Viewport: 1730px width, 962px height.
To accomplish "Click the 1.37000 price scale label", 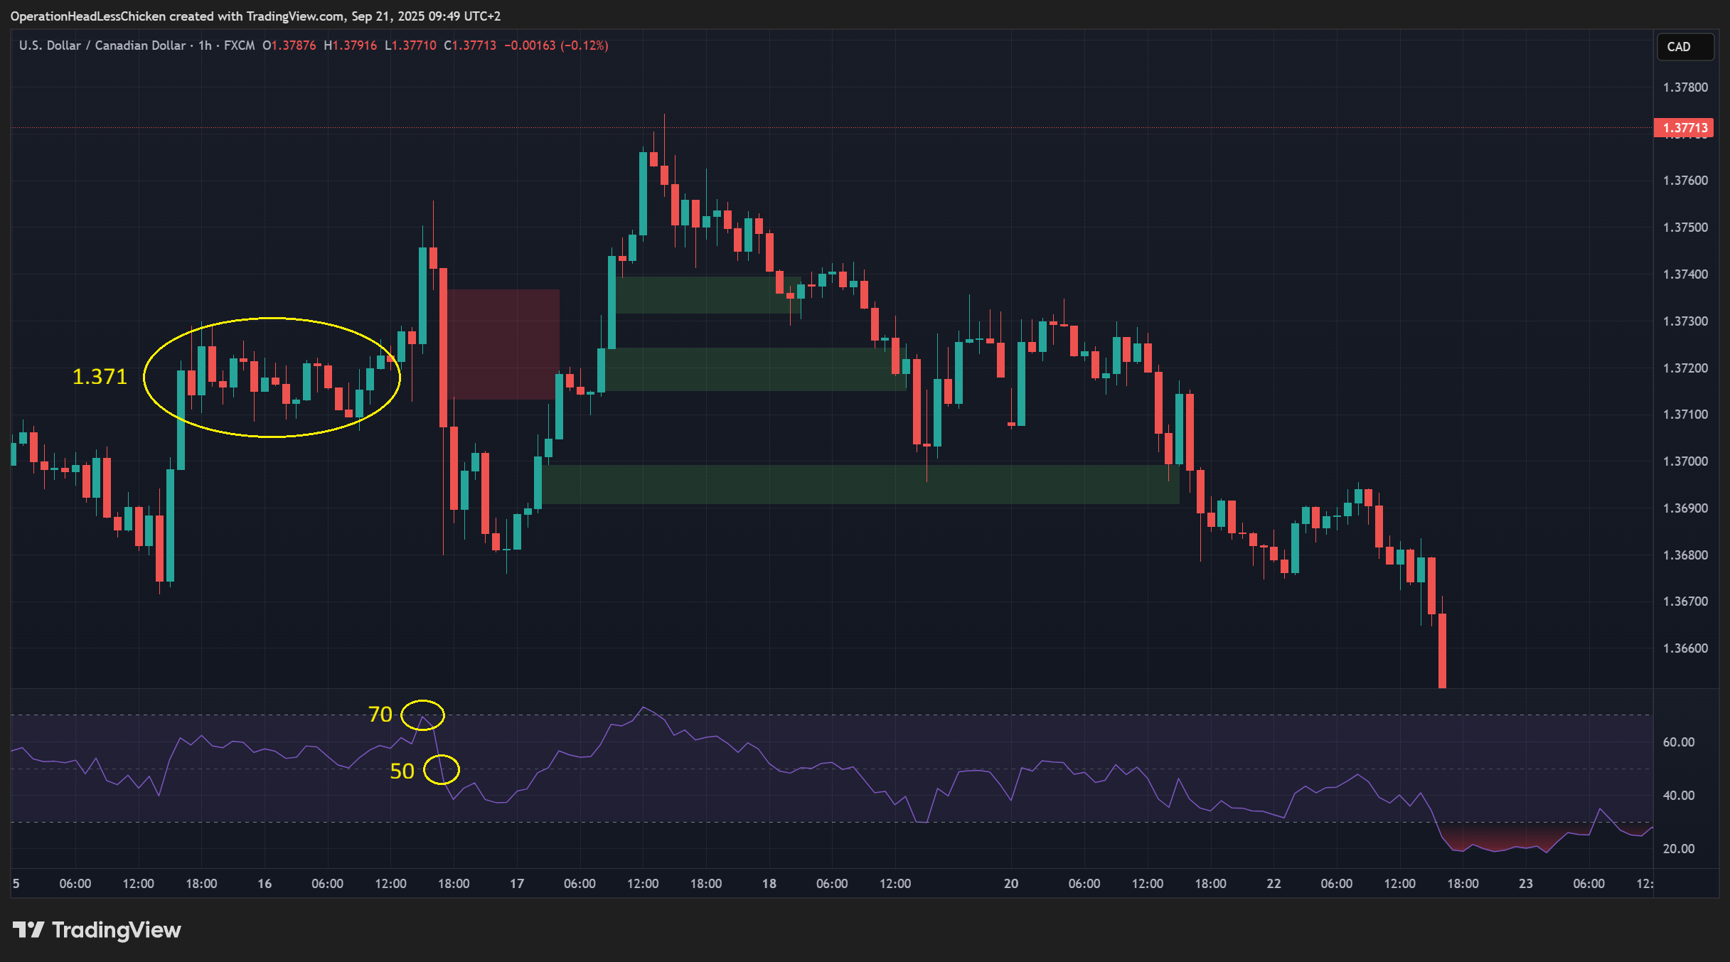I will tap(1685, 461).
